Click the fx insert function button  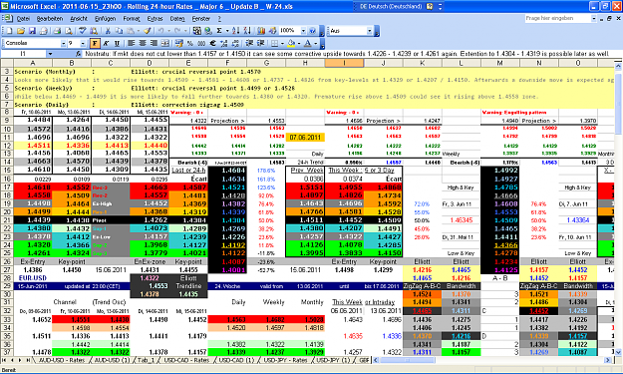point(79,54)
